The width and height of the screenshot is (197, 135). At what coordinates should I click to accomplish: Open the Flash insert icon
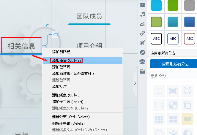(143, 52)
